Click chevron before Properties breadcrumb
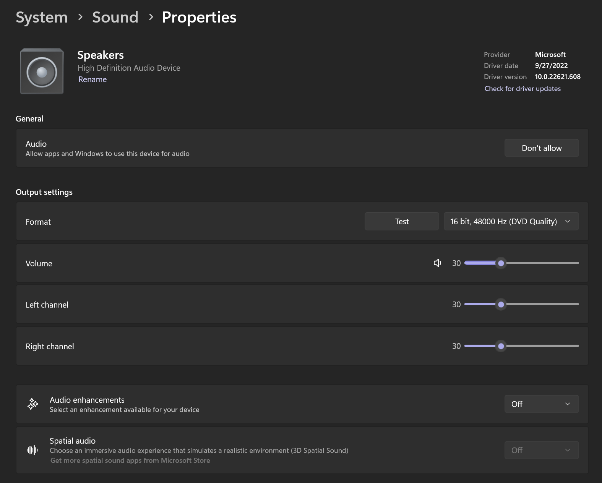This screenshot has width=602, height=483. [151, 17]
